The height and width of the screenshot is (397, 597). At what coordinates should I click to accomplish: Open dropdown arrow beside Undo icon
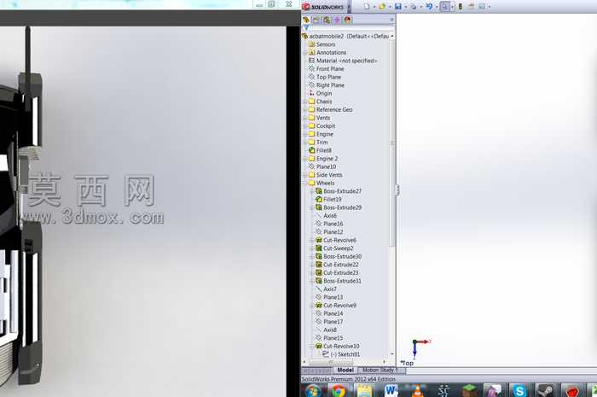437,7
